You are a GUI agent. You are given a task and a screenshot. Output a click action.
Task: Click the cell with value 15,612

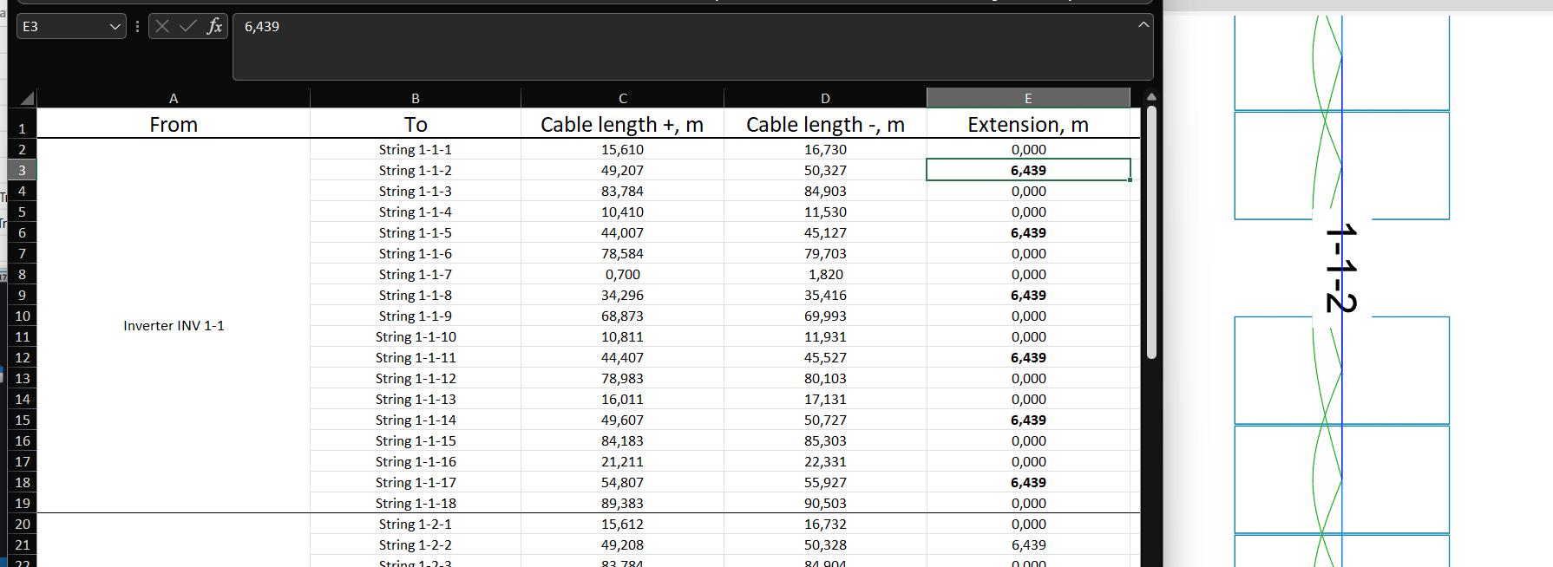click(622, 524)
